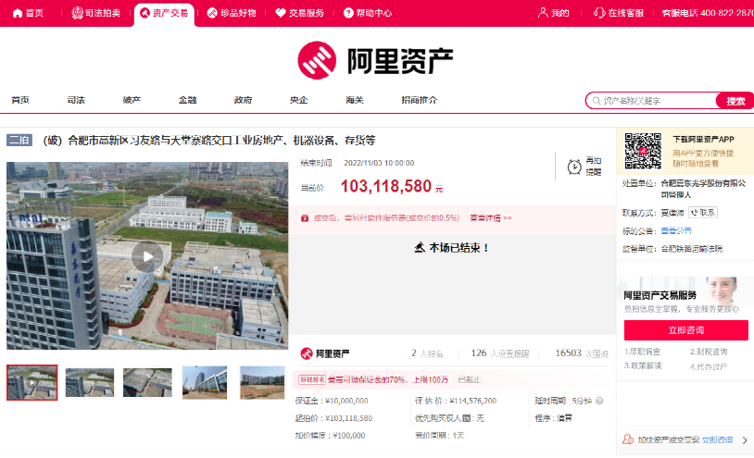Click the question mark next to 延时周期
The height and width of the screenshot is (458, 754).
pos(599,401)
